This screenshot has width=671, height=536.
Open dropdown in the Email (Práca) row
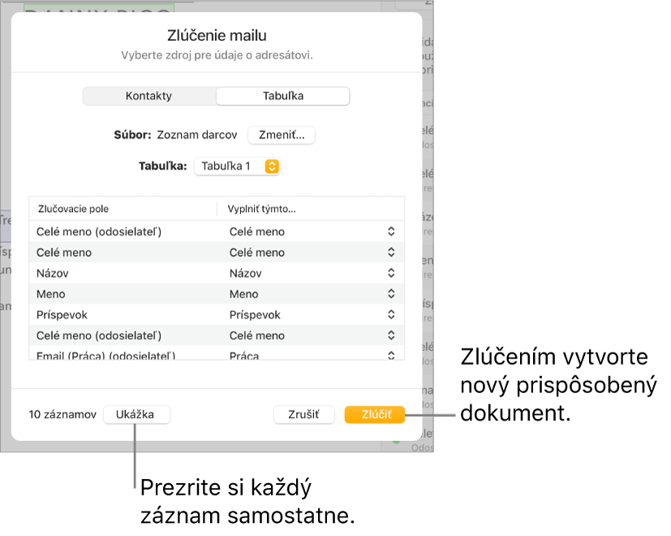point(391,355)
